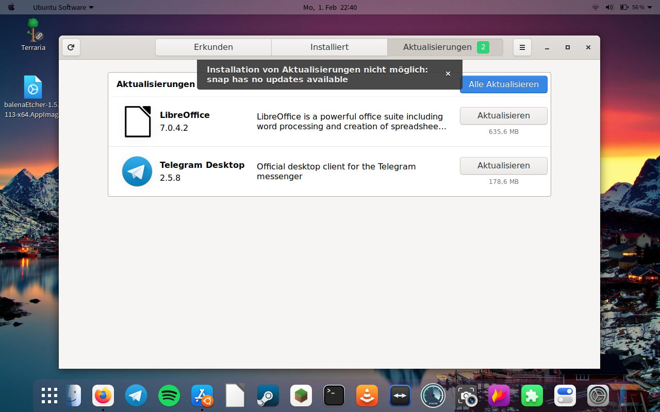The image size is (660, 412).
Task: Click the LibreOffice version 7.0.4.2
Action: [x=174, y=128]
